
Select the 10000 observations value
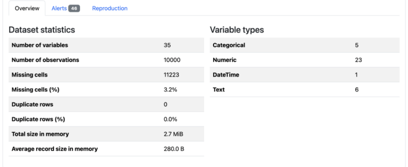(x=172, y=60)
